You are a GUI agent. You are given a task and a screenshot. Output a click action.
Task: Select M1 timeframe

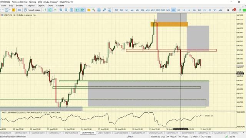point(116,10)
